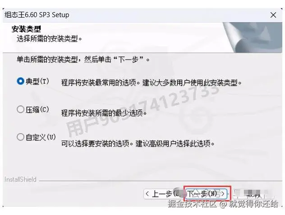Select the 自定义(U) radio button
The height and width of the screenshot is (215, 285).
click(21, 137)
